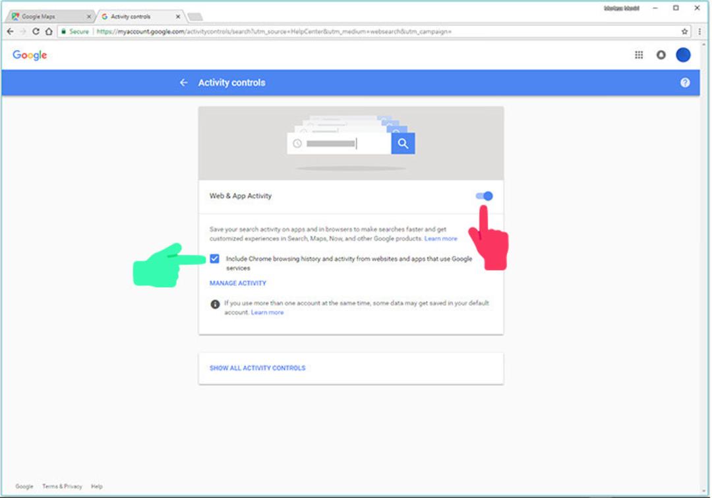Maximize the Chrome window
The image size is (712, 498).
[x=676, y=8]
